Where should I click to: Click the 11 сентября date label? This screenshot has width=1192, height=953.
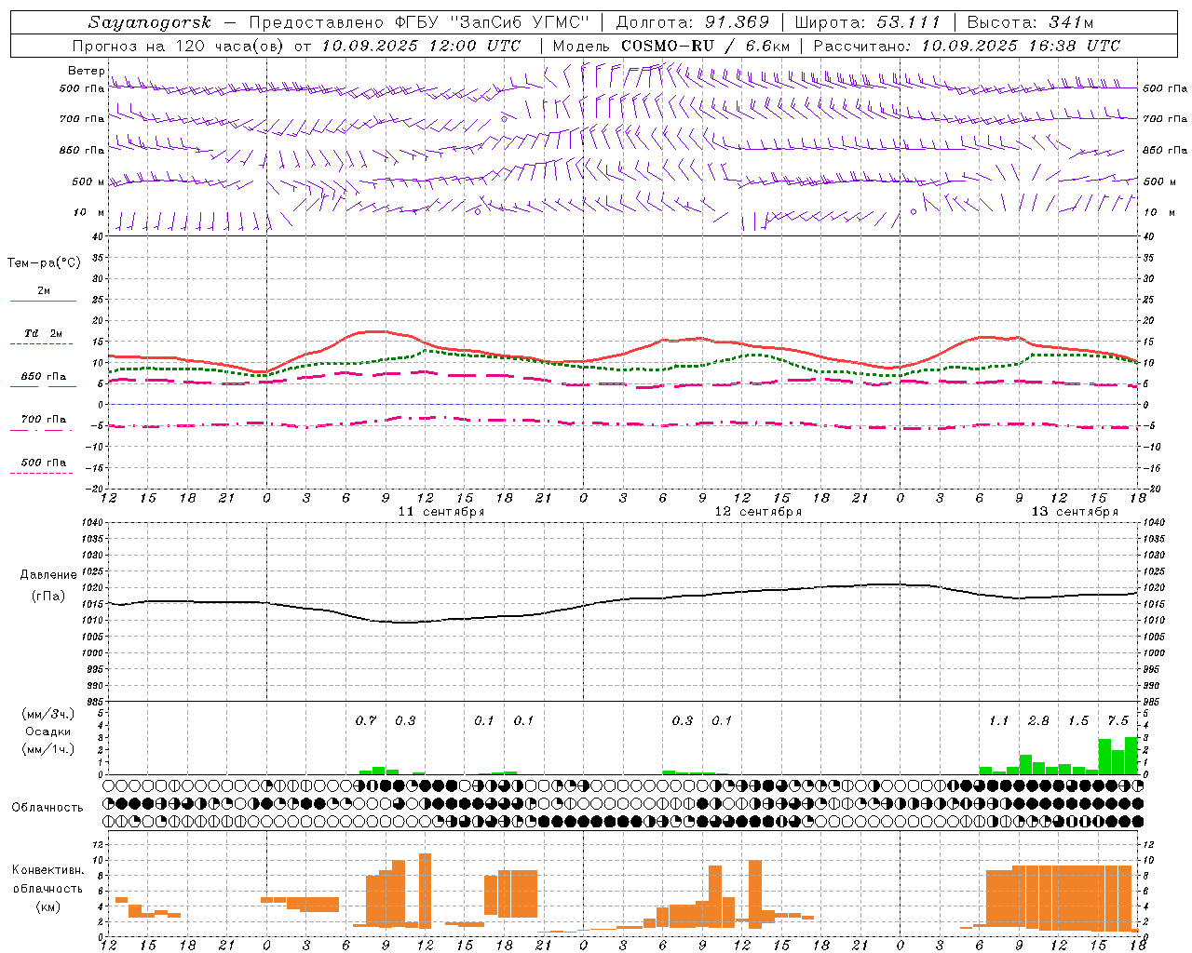441,512
